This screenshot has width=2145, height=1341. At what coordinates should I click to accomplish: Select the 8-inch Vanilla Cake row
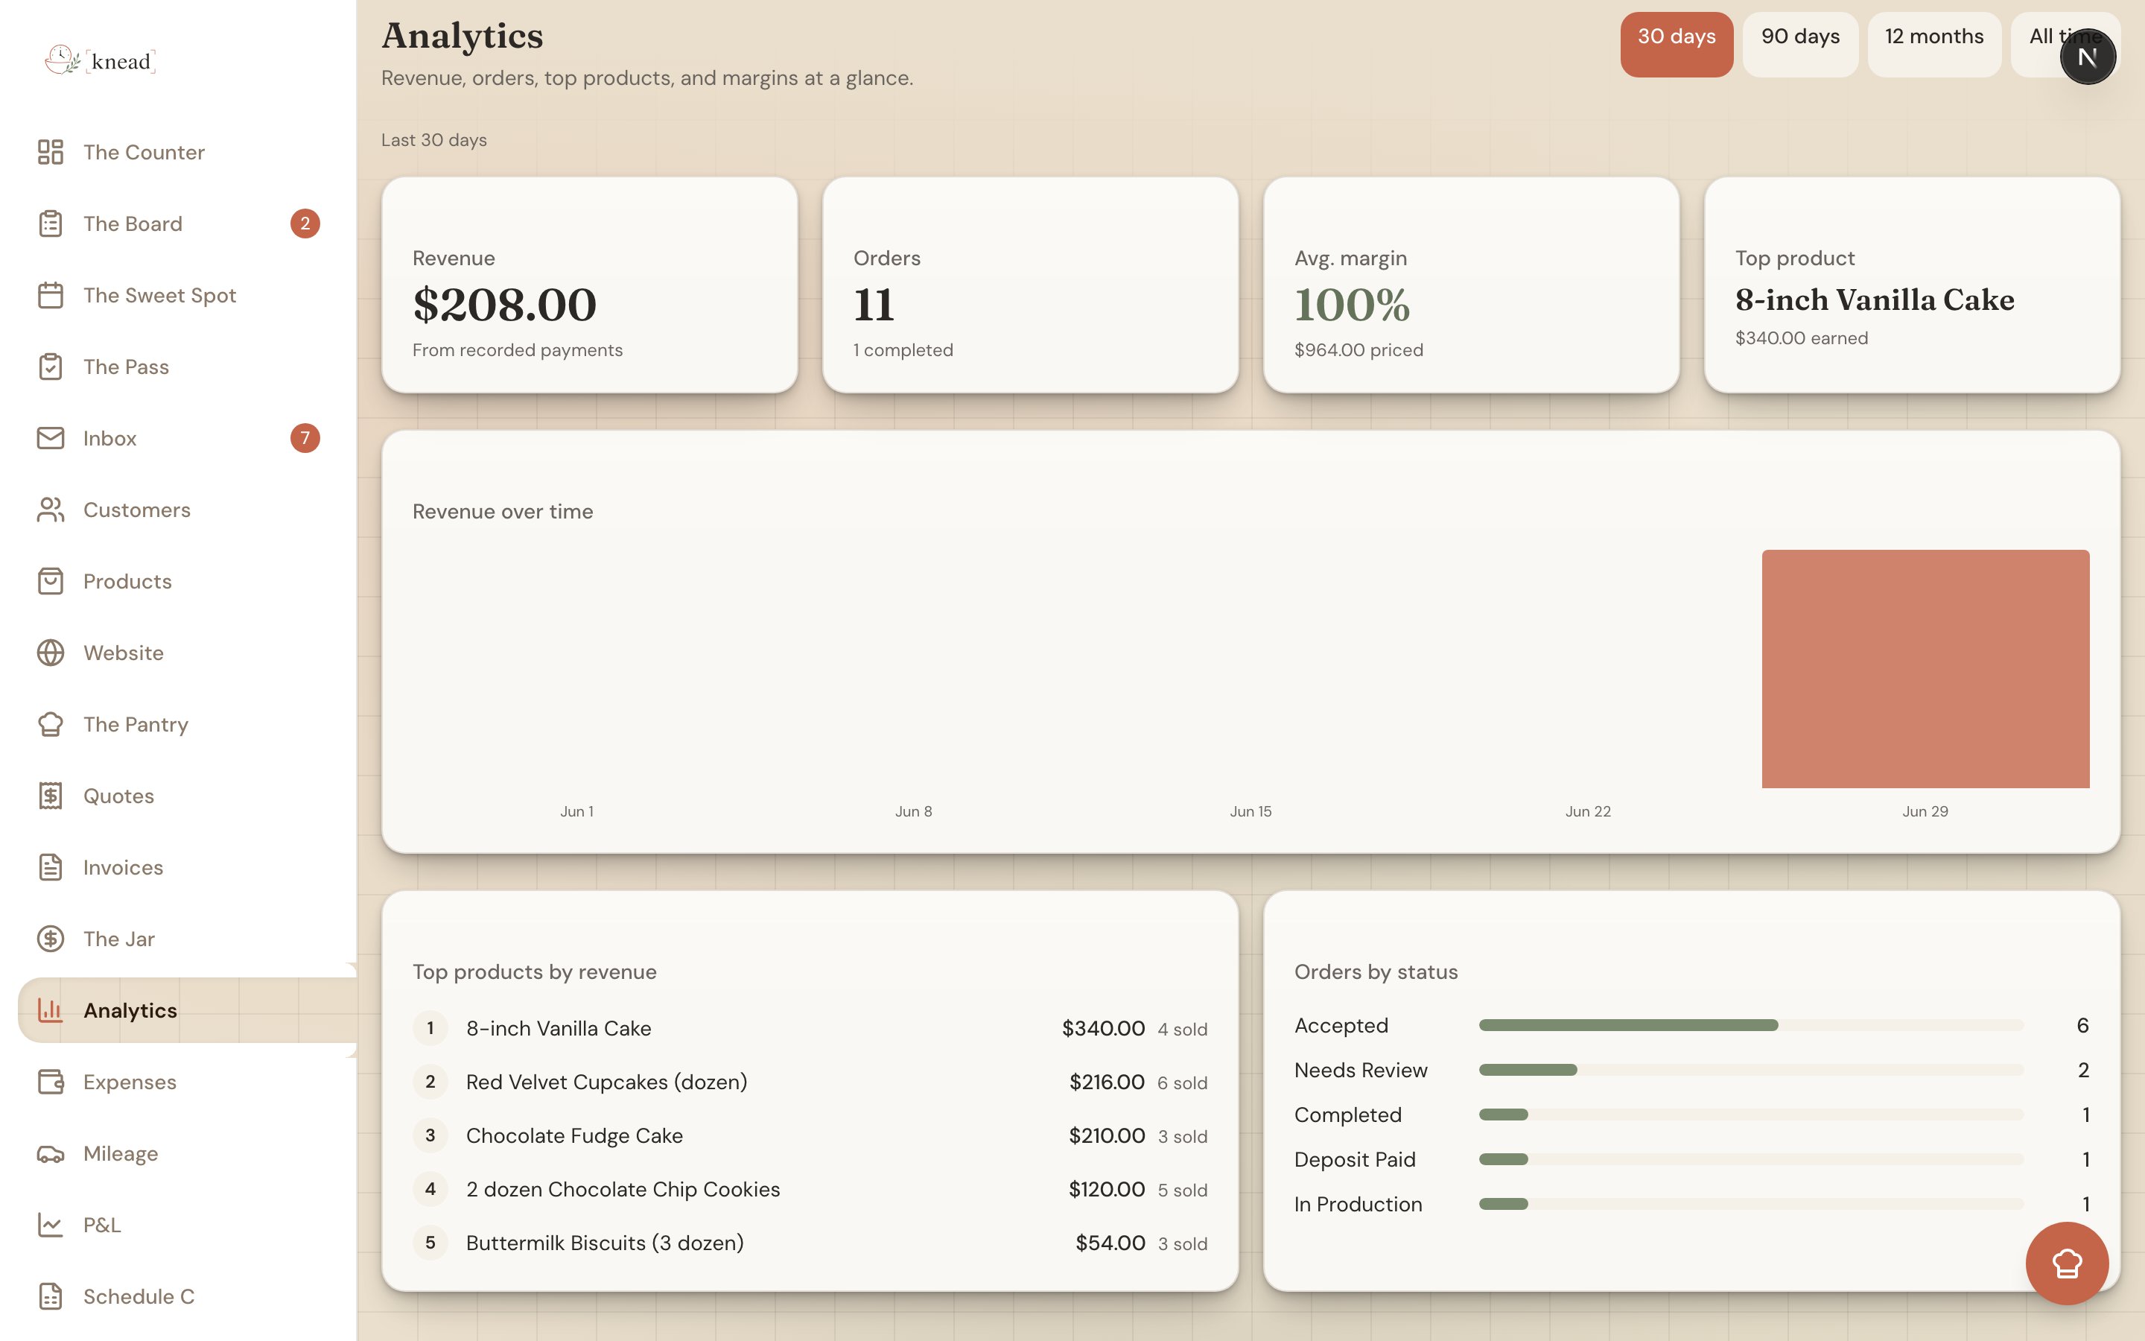point(810,1029)
